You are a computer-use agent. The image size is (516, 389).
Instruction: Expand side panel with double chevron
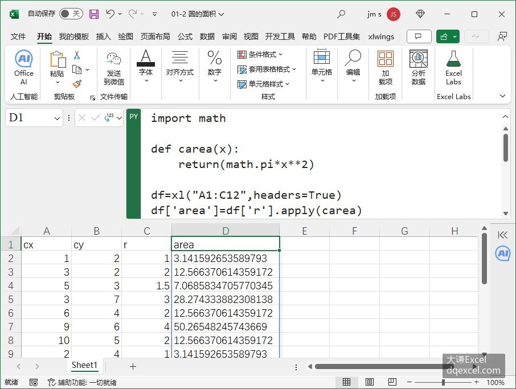point(503,235)
